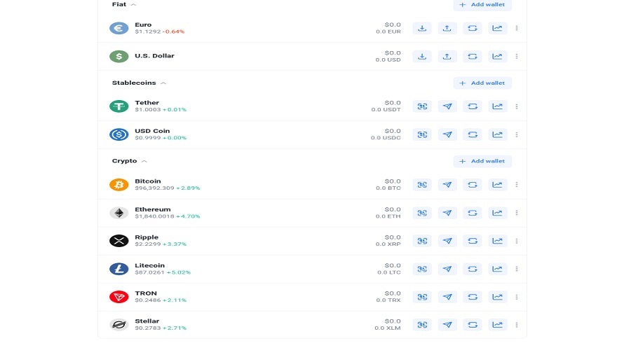View the price chart icon for TRON
The width and height of the screenshot is (631, 350).
(497, 297)
